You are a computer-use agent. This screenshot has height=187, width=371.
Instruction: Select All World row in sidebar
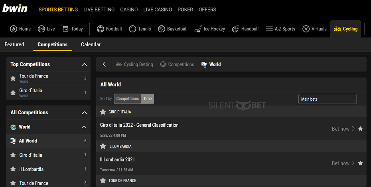tap(49, 141)
